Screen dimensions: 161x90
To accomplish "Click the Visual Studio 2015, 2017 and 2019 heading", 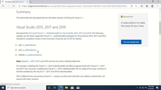I will click(x=41, y=27).
